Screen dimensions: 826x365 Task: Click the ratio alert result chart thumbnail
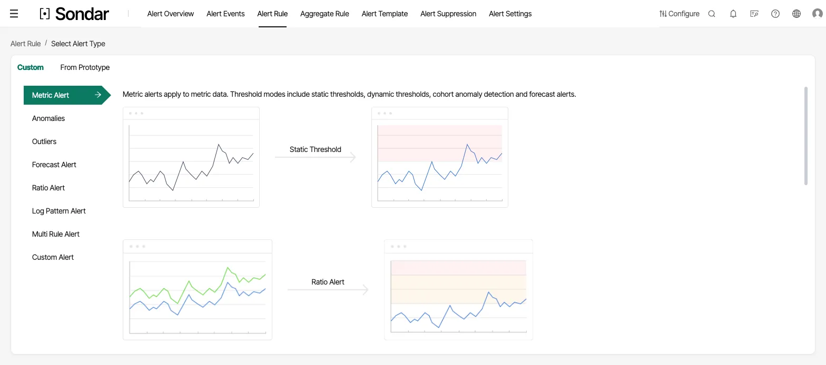tap(458, 290)
